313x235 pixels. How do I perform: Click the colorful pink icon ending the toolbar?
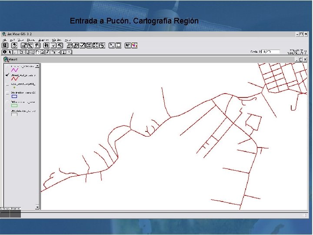pos(134,46)
